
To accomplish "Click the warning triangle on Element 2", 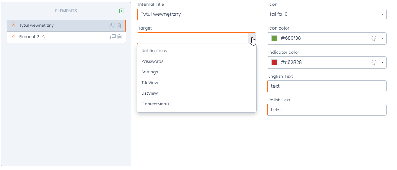I will (x=43, y=37).
